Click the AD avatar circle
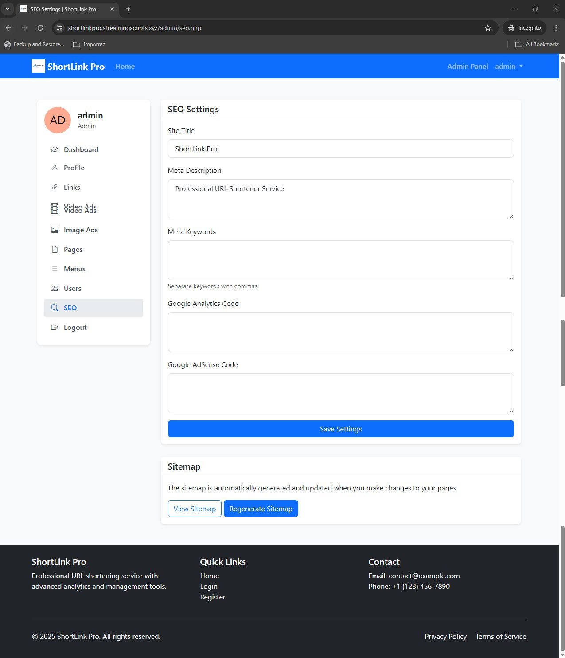This screenshot has height=658, width=565. pos(58,120)
